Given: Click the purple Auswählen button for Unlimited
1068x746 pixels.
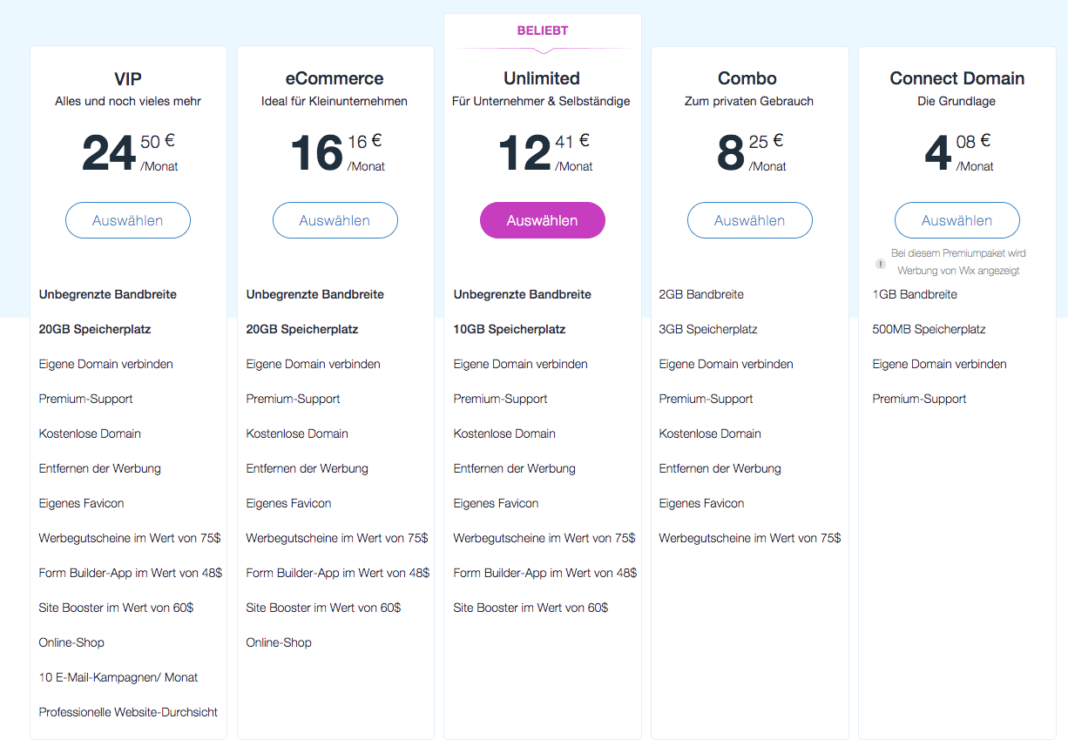Looking at the screenshot, I should pyautogui.click(x=543, y=220).
